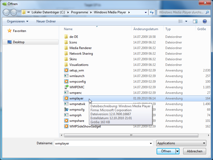Click the WMPSideShowGadget file icon
Image resolution: width=213 pixels, height=160 pixels.
(66, 126)
